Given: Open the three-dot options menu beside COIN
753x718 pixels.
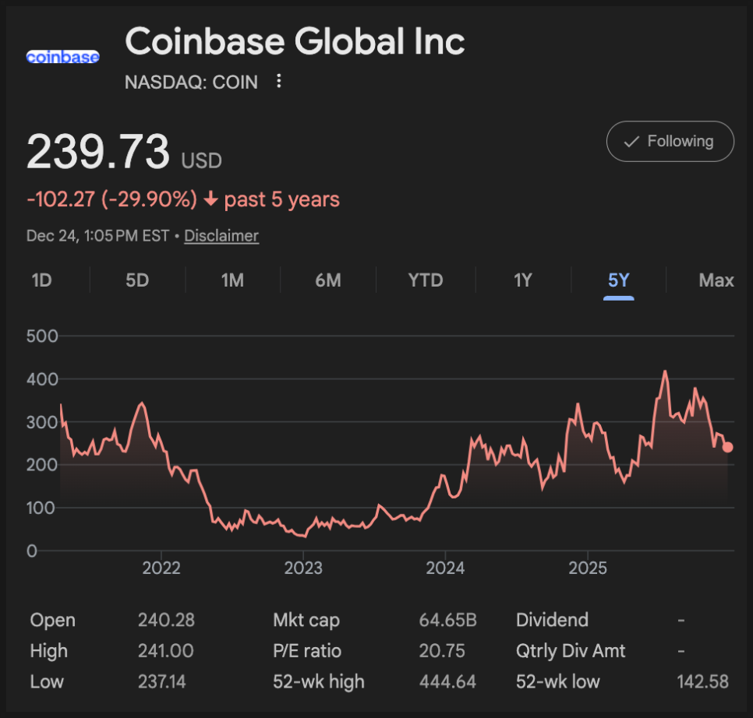Looking at the screenshot, I should (279, 81).
